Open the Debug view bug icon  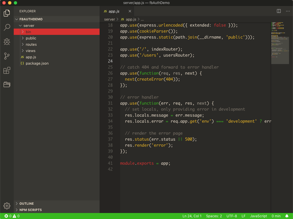7,42
